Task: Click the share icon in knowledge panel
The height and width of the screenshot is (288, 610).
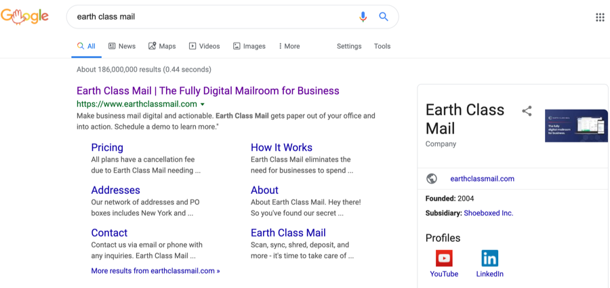Action: (x=527, y=111)
